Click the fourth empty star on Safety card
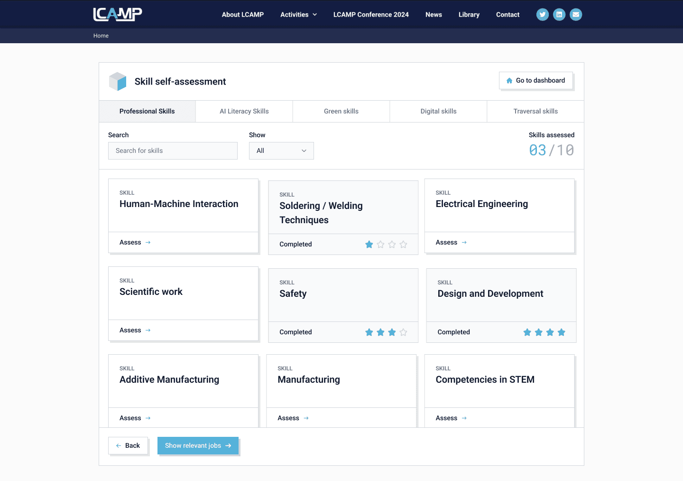The width and height of the screenshot is (683, 481). (x=403, y=332)
